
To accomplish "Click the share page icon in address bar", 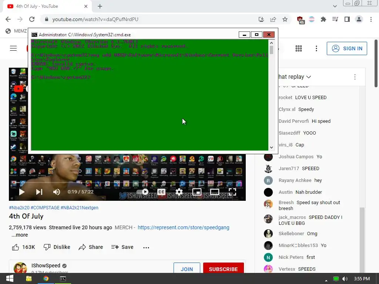I will (273, 19).
